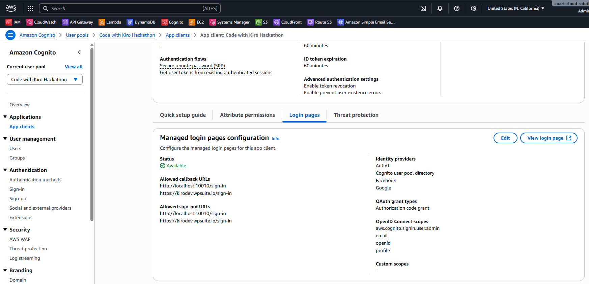
Task: Go to Amazon Cognito breadcrumb
Action: pyautogui.click(x=37, y=35)
